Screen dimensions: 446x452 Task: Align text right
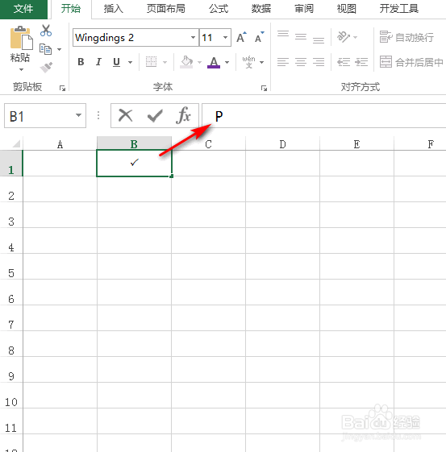pos(319,62)
